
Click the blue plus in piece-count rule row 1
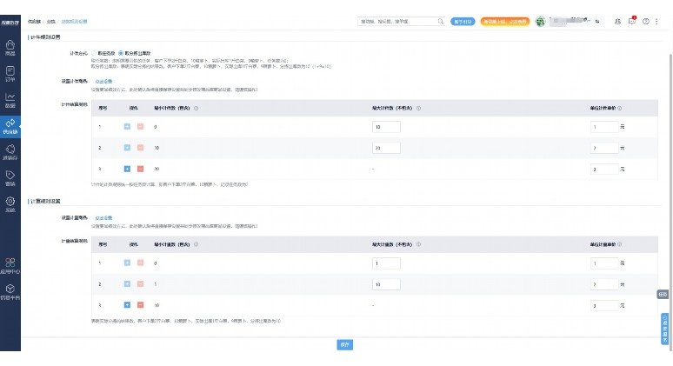click(127, 127)
